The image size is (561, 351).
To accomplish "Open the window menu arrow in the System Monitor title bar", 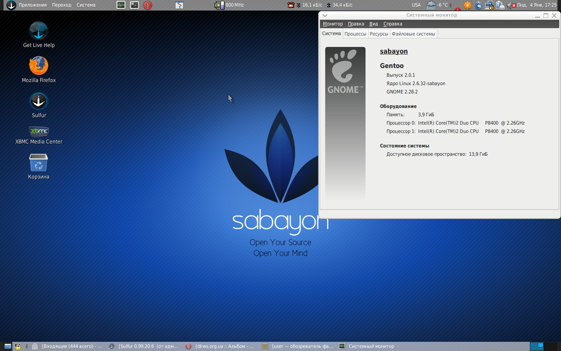I will click(325, 15).
